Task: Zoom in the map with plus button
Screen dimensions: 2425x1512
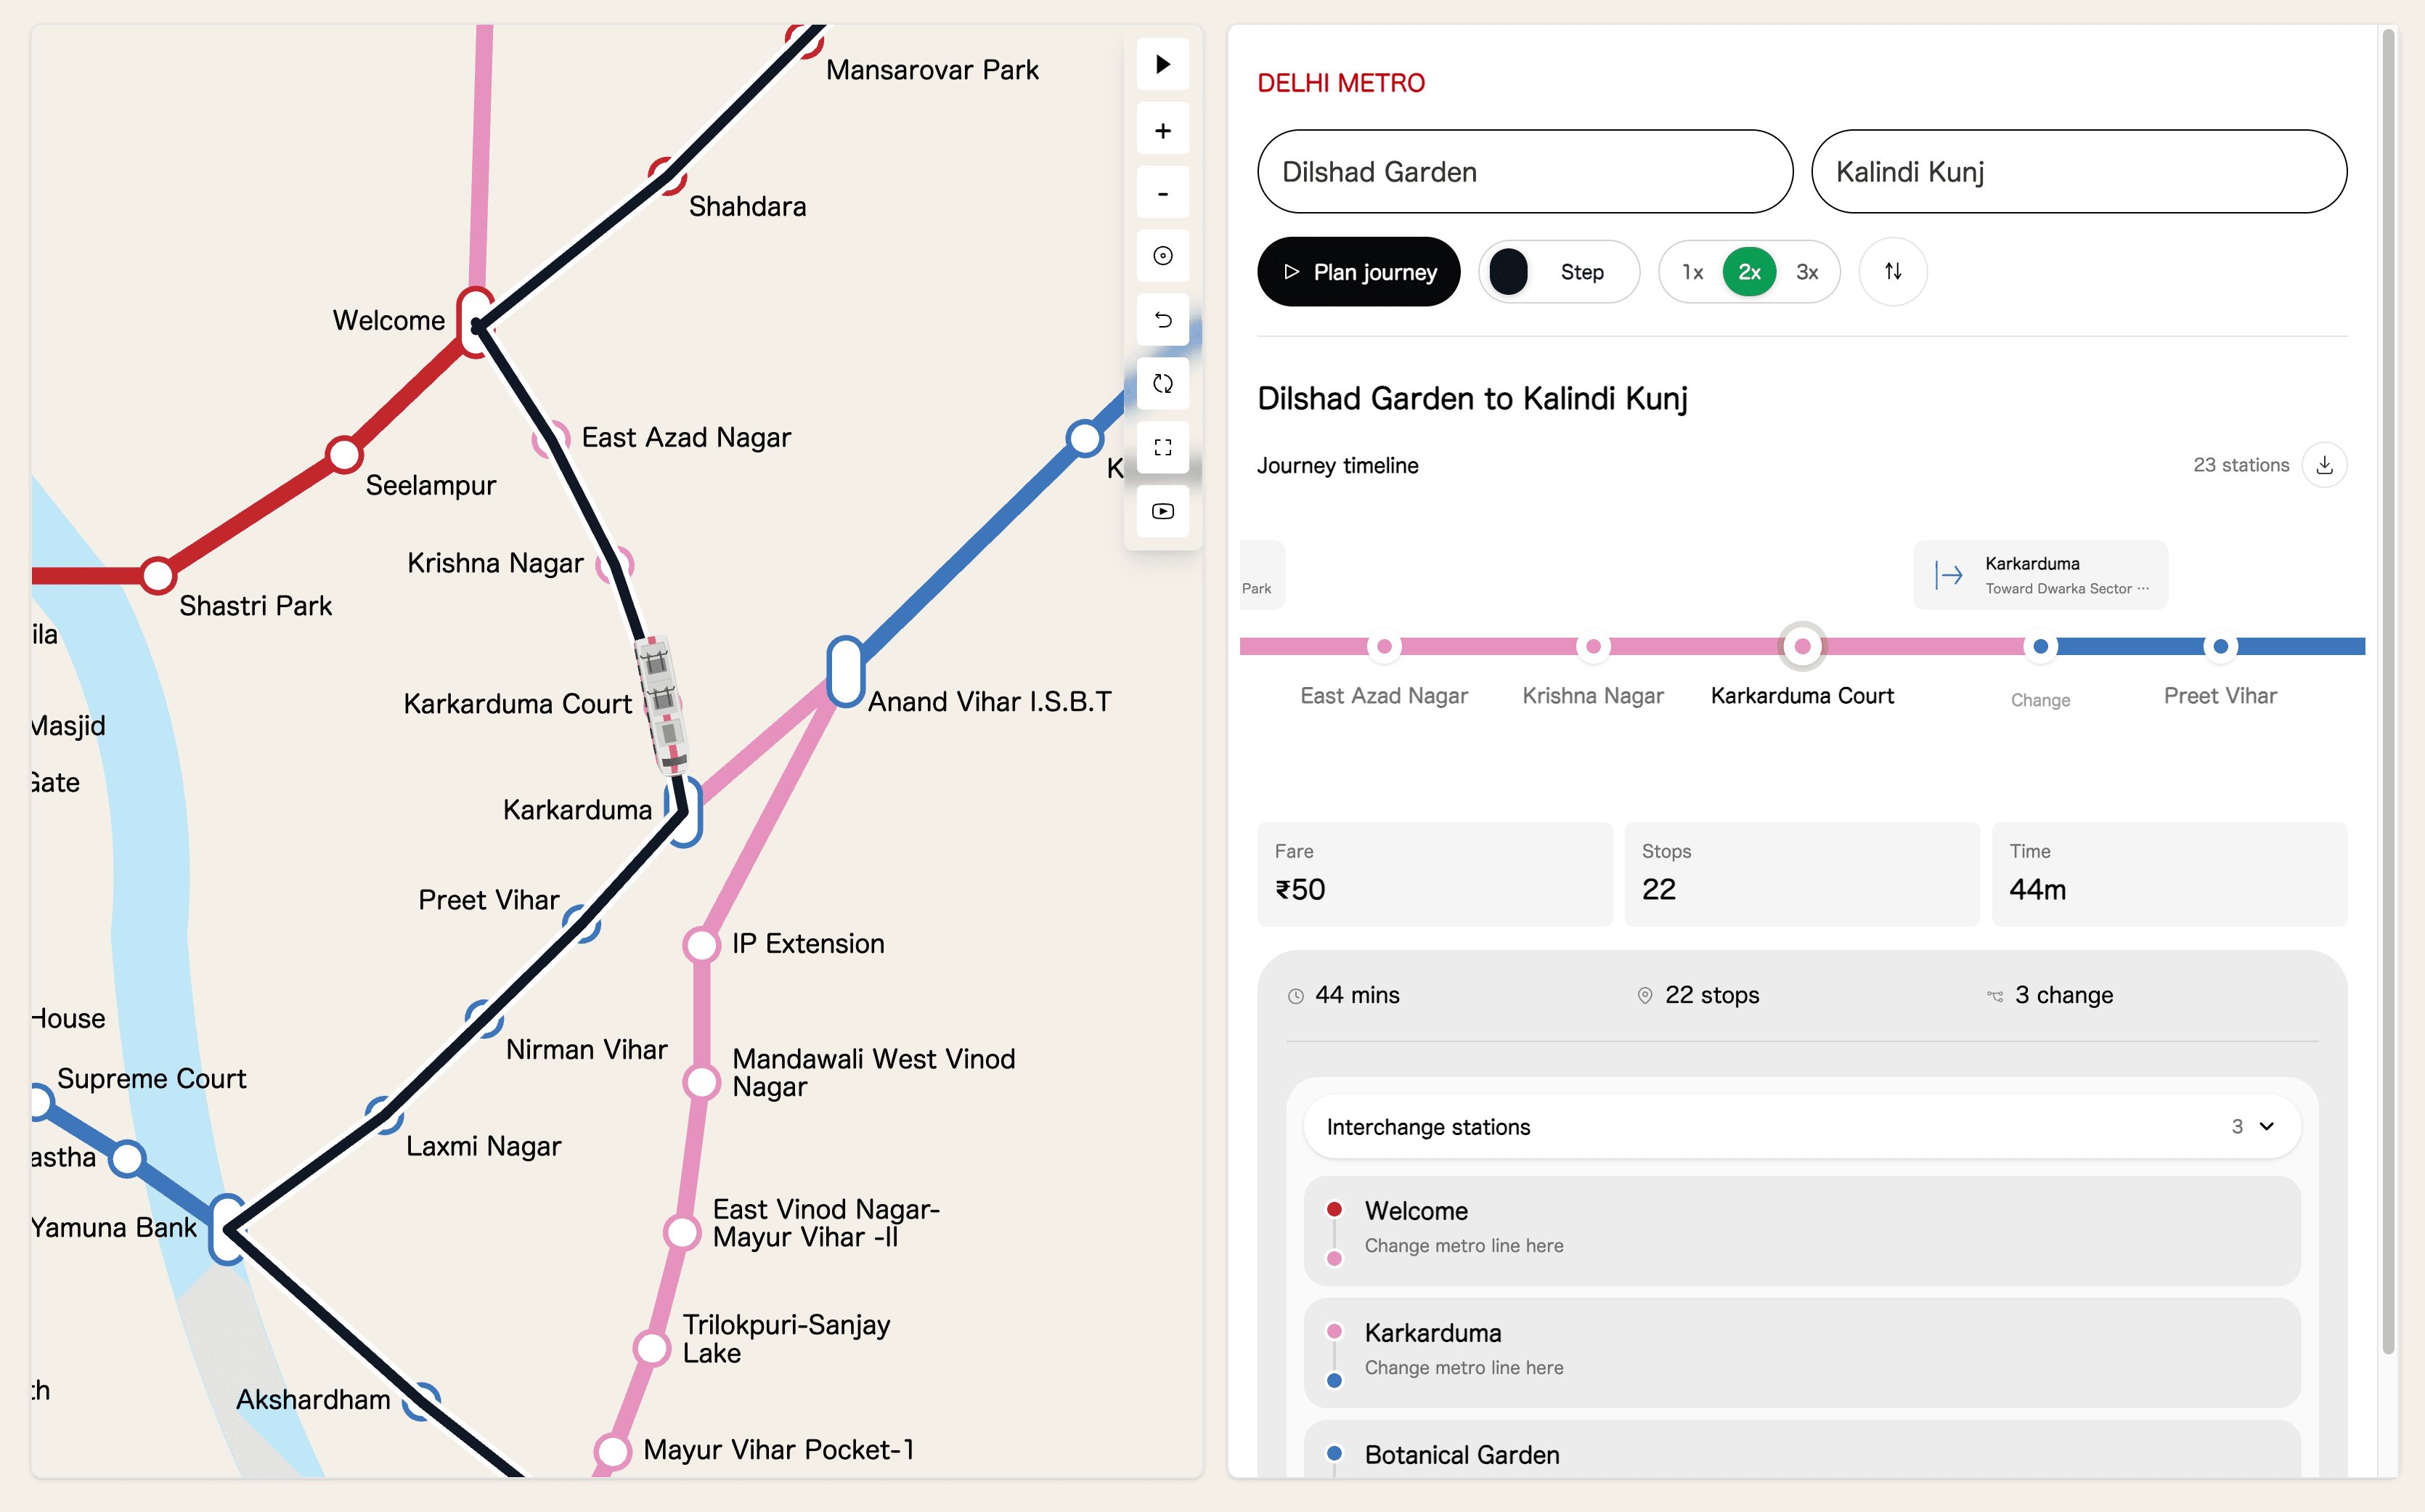Action: point(1162,130)
